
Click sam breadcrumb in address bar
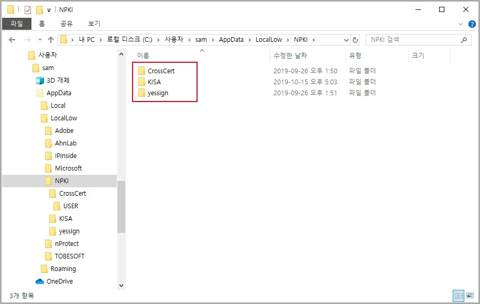pos(201,40)
